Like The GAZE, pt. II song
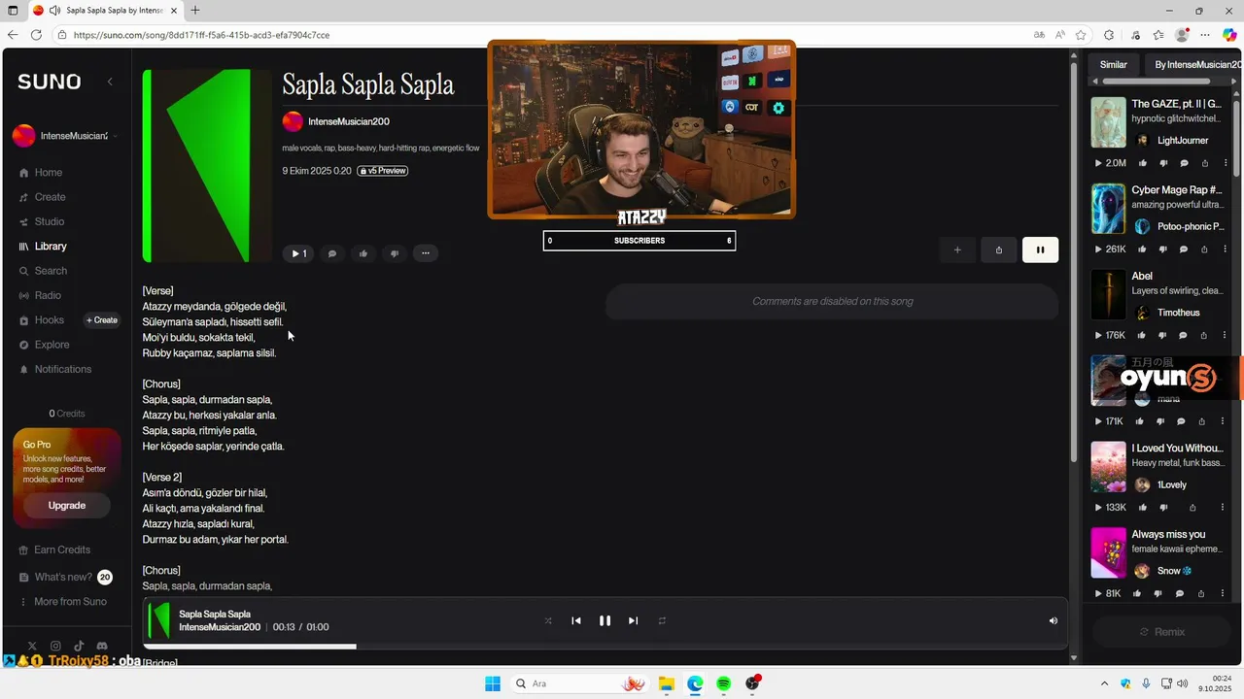 coord(1143,163)
